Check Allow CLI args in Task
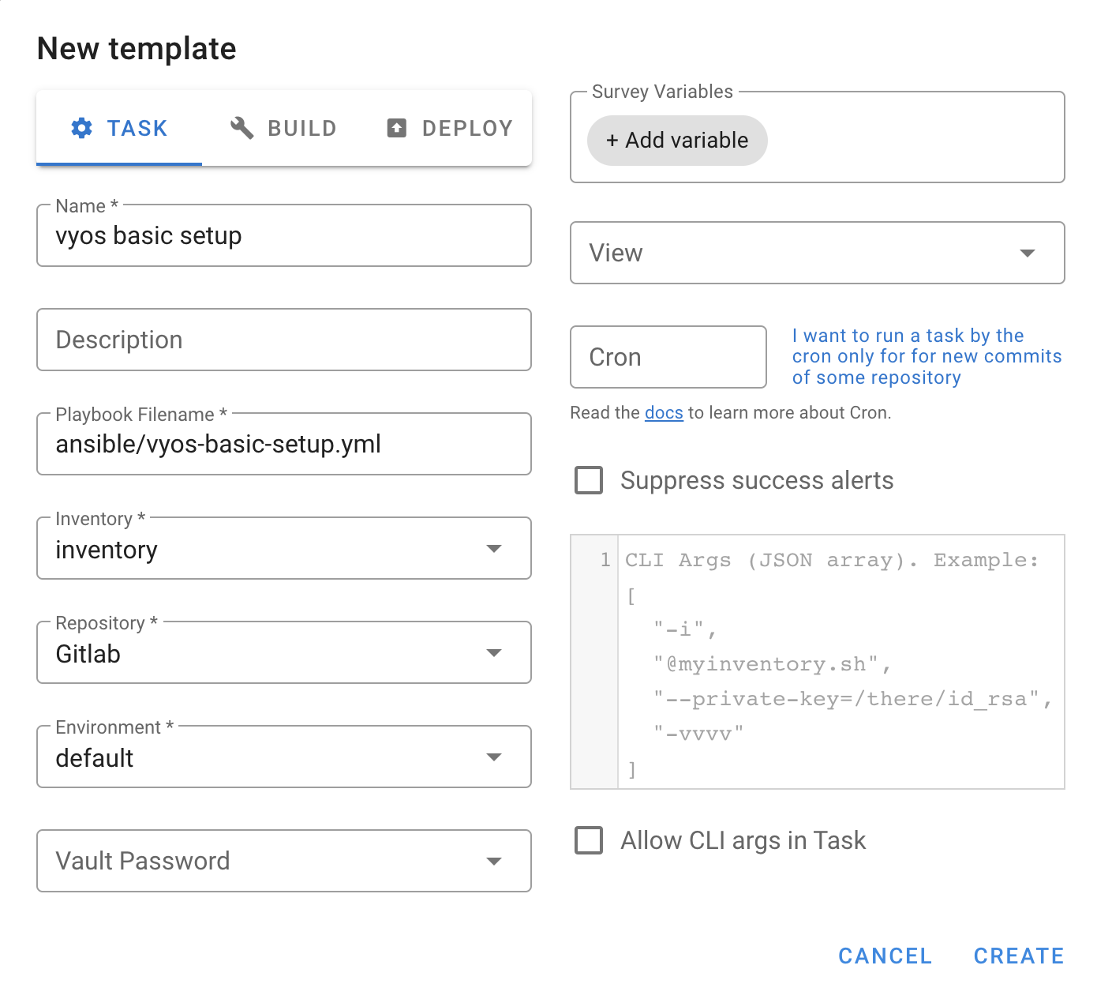The image size is (1097, 984). click(589, 840)
